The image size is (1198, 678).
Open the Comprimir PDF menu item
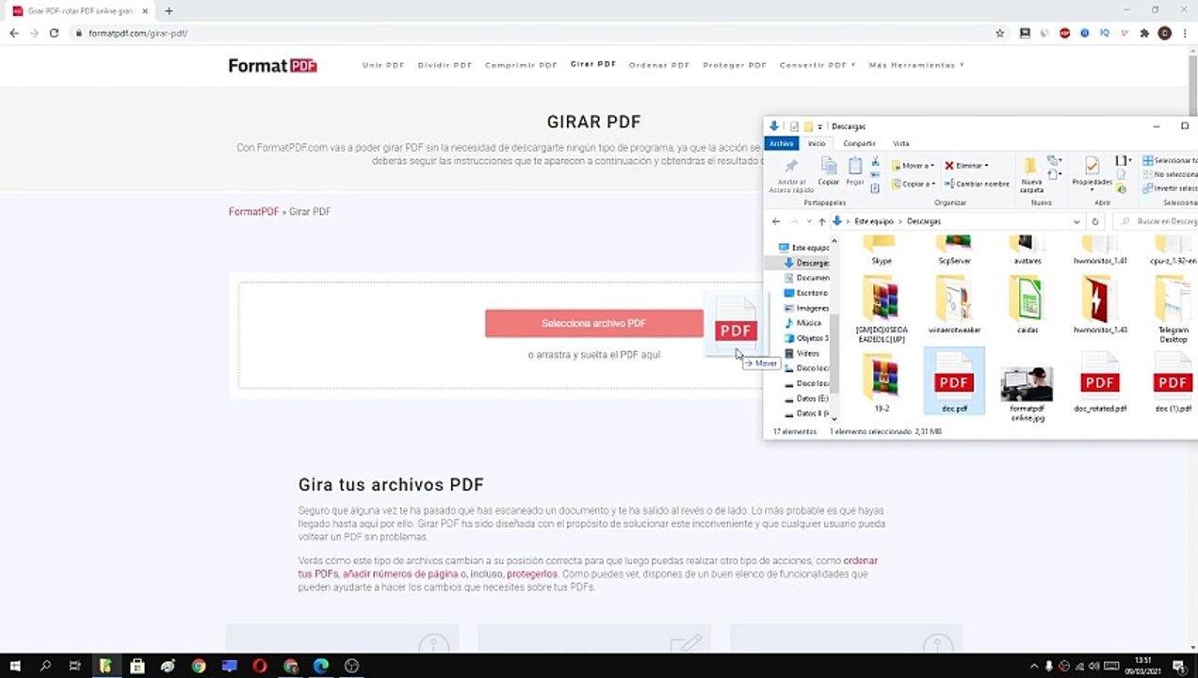[521, 65]
